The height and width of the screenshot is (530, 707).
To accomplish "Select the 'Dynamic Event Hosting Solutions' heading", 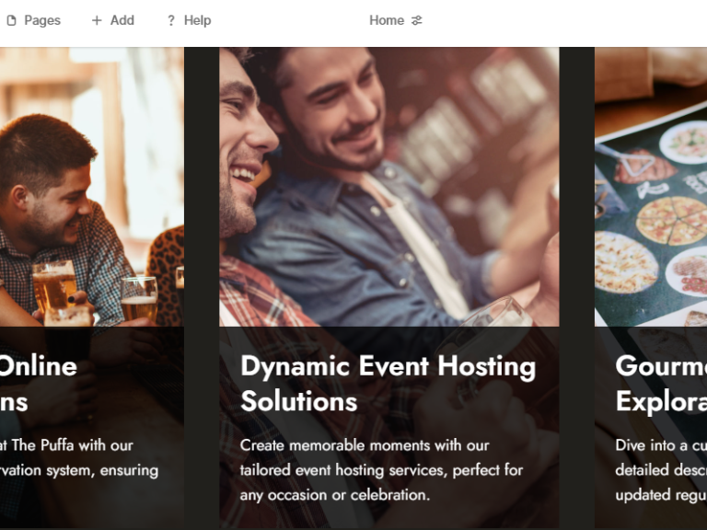I will tap(388, 383).
